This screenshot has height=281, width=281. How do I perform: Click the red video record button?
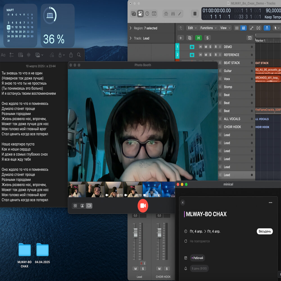(x=142, y=206)
